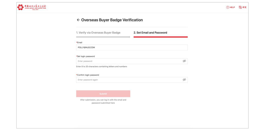Screen dimensions: 266x130
Task: Click the HELP question mark icon
Action: pos(227,7)
